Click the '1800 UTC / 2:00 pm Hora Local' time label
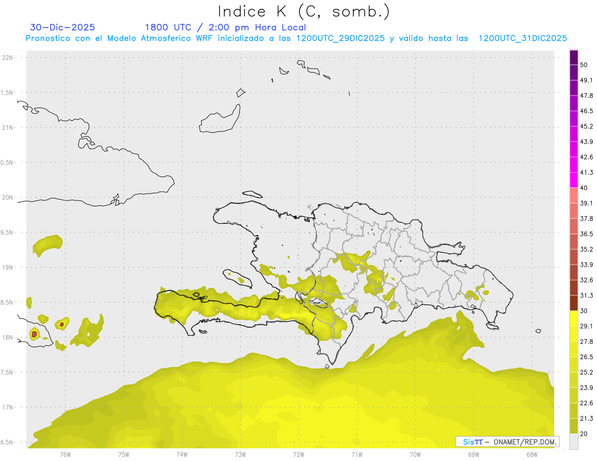Image resolution: width=597 pixels, height=461 pixels. 225,27
